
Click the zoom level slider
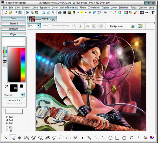click(56, 26)
